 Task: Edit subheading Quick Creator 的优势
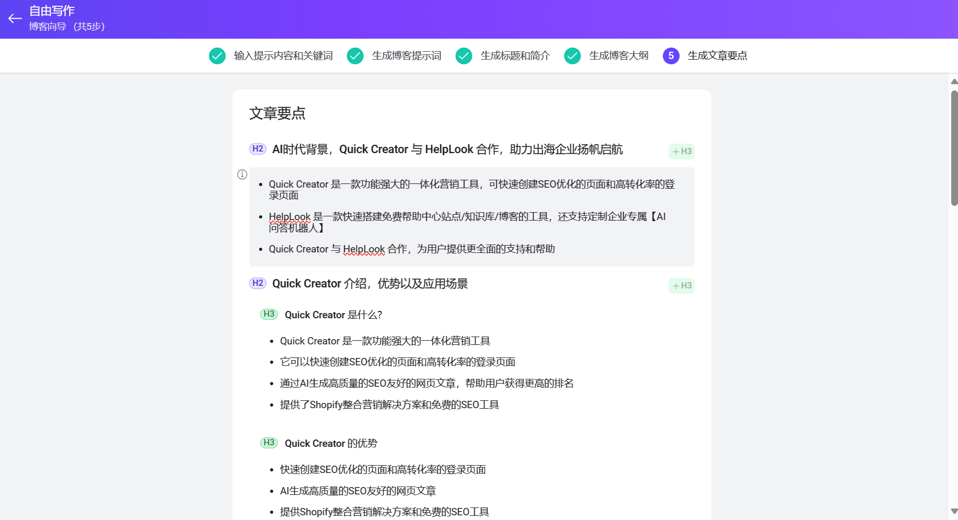click(331, 444)
